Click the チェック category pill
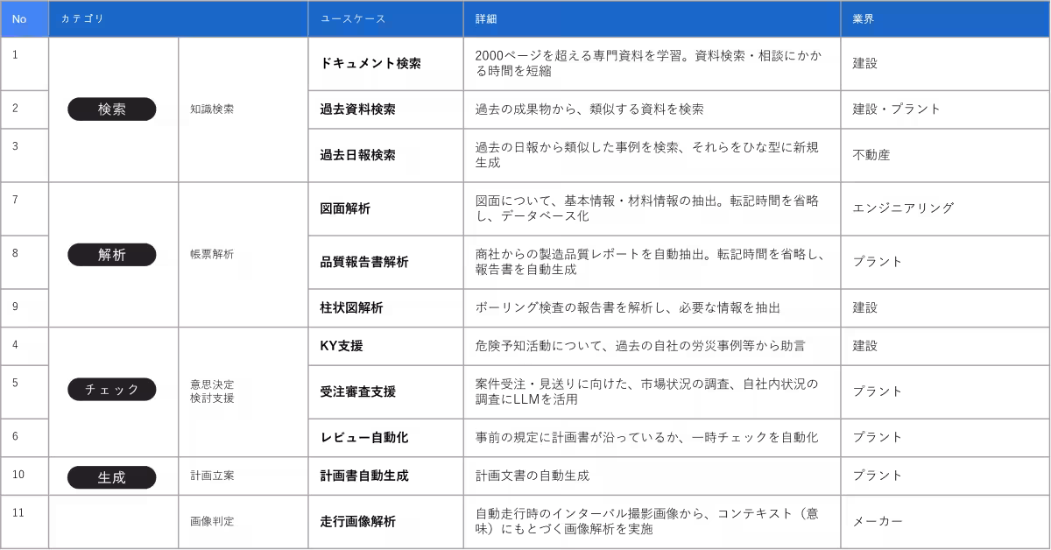This screenshot has width=1051, height=550. (112, 390)
